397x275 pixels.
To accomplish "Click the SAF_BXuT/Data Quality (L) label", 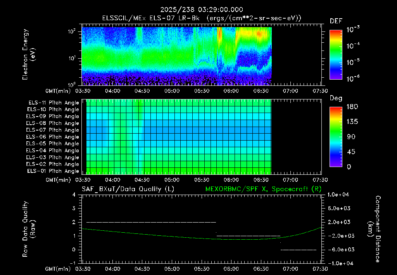I will pos(128,189).
